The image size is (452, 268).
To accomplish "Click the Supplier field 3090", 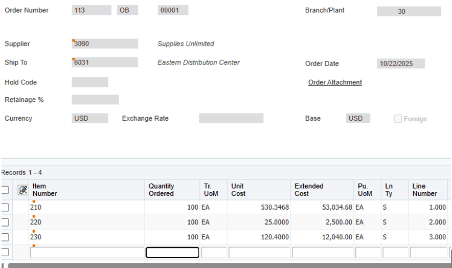I will pos(105,43).
